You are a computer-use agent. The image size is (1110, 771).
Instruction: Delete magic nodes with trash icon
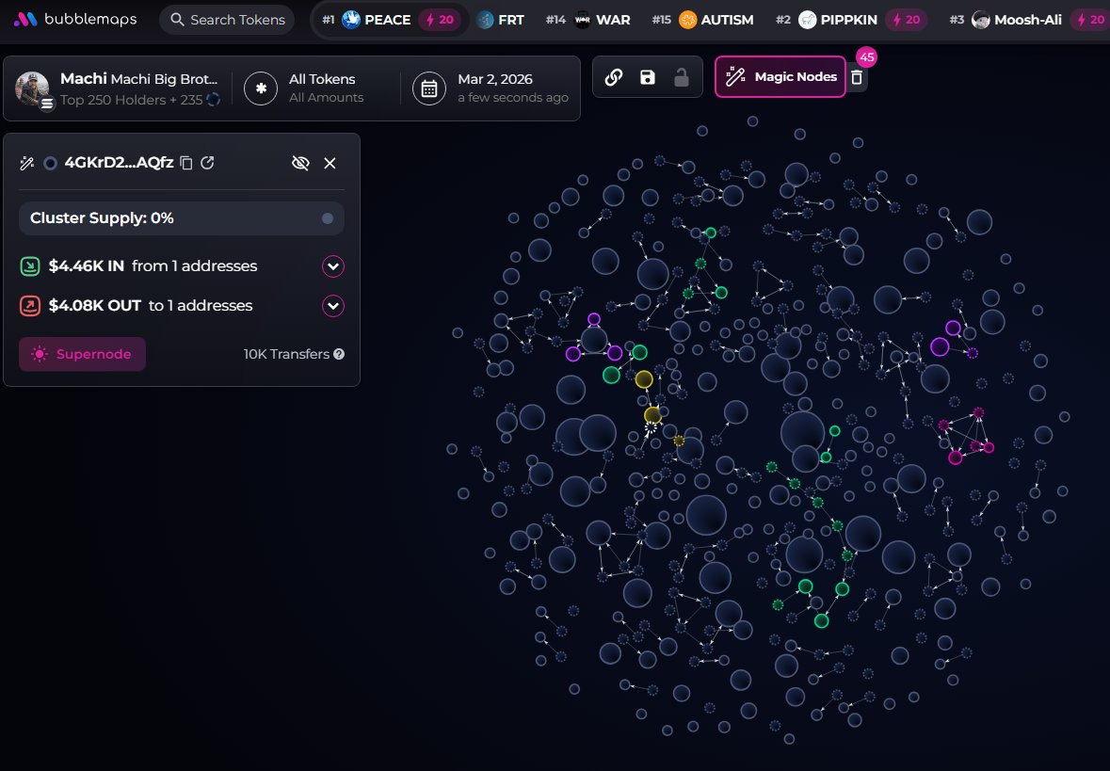click(x=857, y=77)
